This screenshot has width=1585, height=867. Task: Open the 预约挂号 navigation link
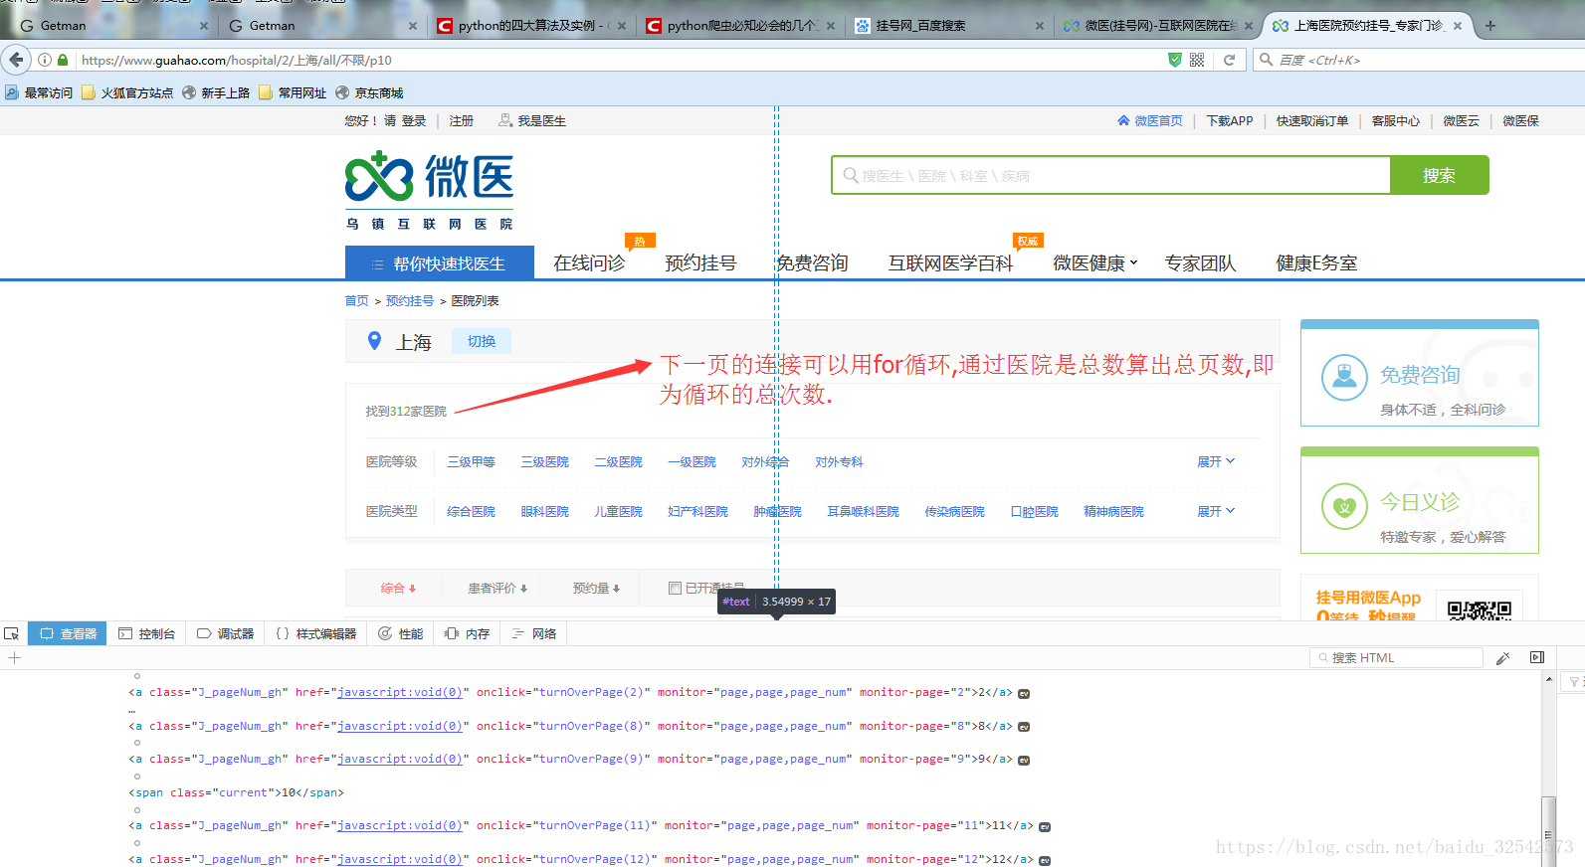[x=700, y=262]
